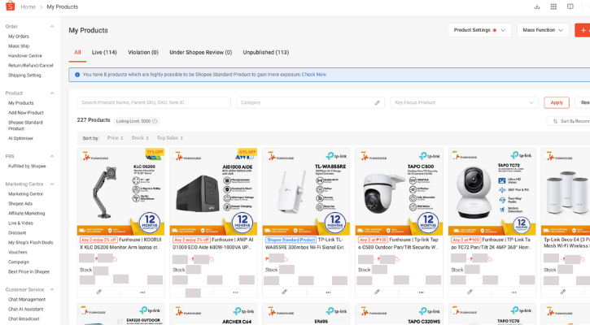
Task: Sort products by Top Sales
Action: [x=170, y=138]
